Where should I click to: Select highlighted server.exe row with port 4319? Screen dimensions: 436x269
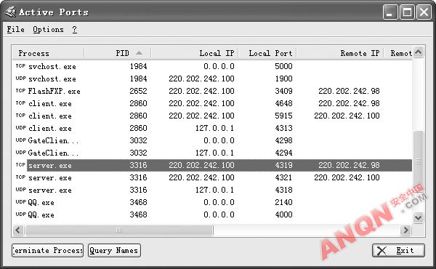pos(212,165)
